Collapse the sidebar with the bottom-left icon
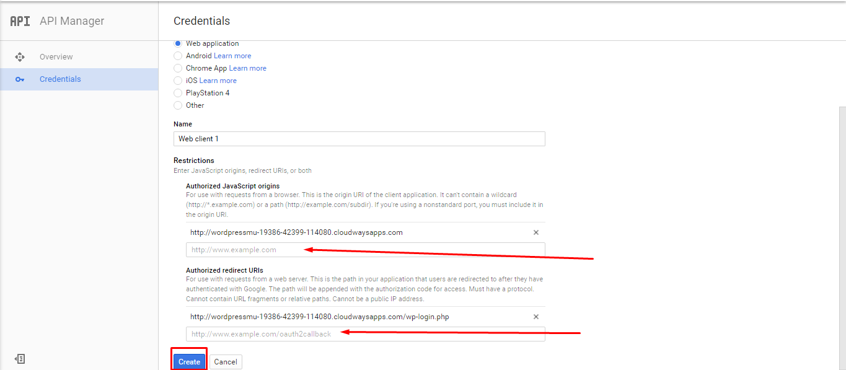The width and height of the screenshot is (846, 370). click(x=20, y=359)
